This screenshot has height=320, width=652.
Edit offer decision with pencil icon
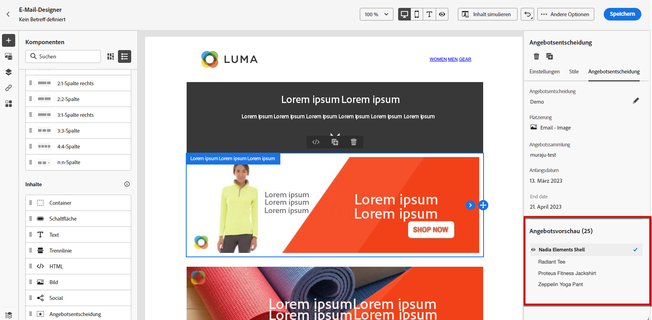point(636,101)
